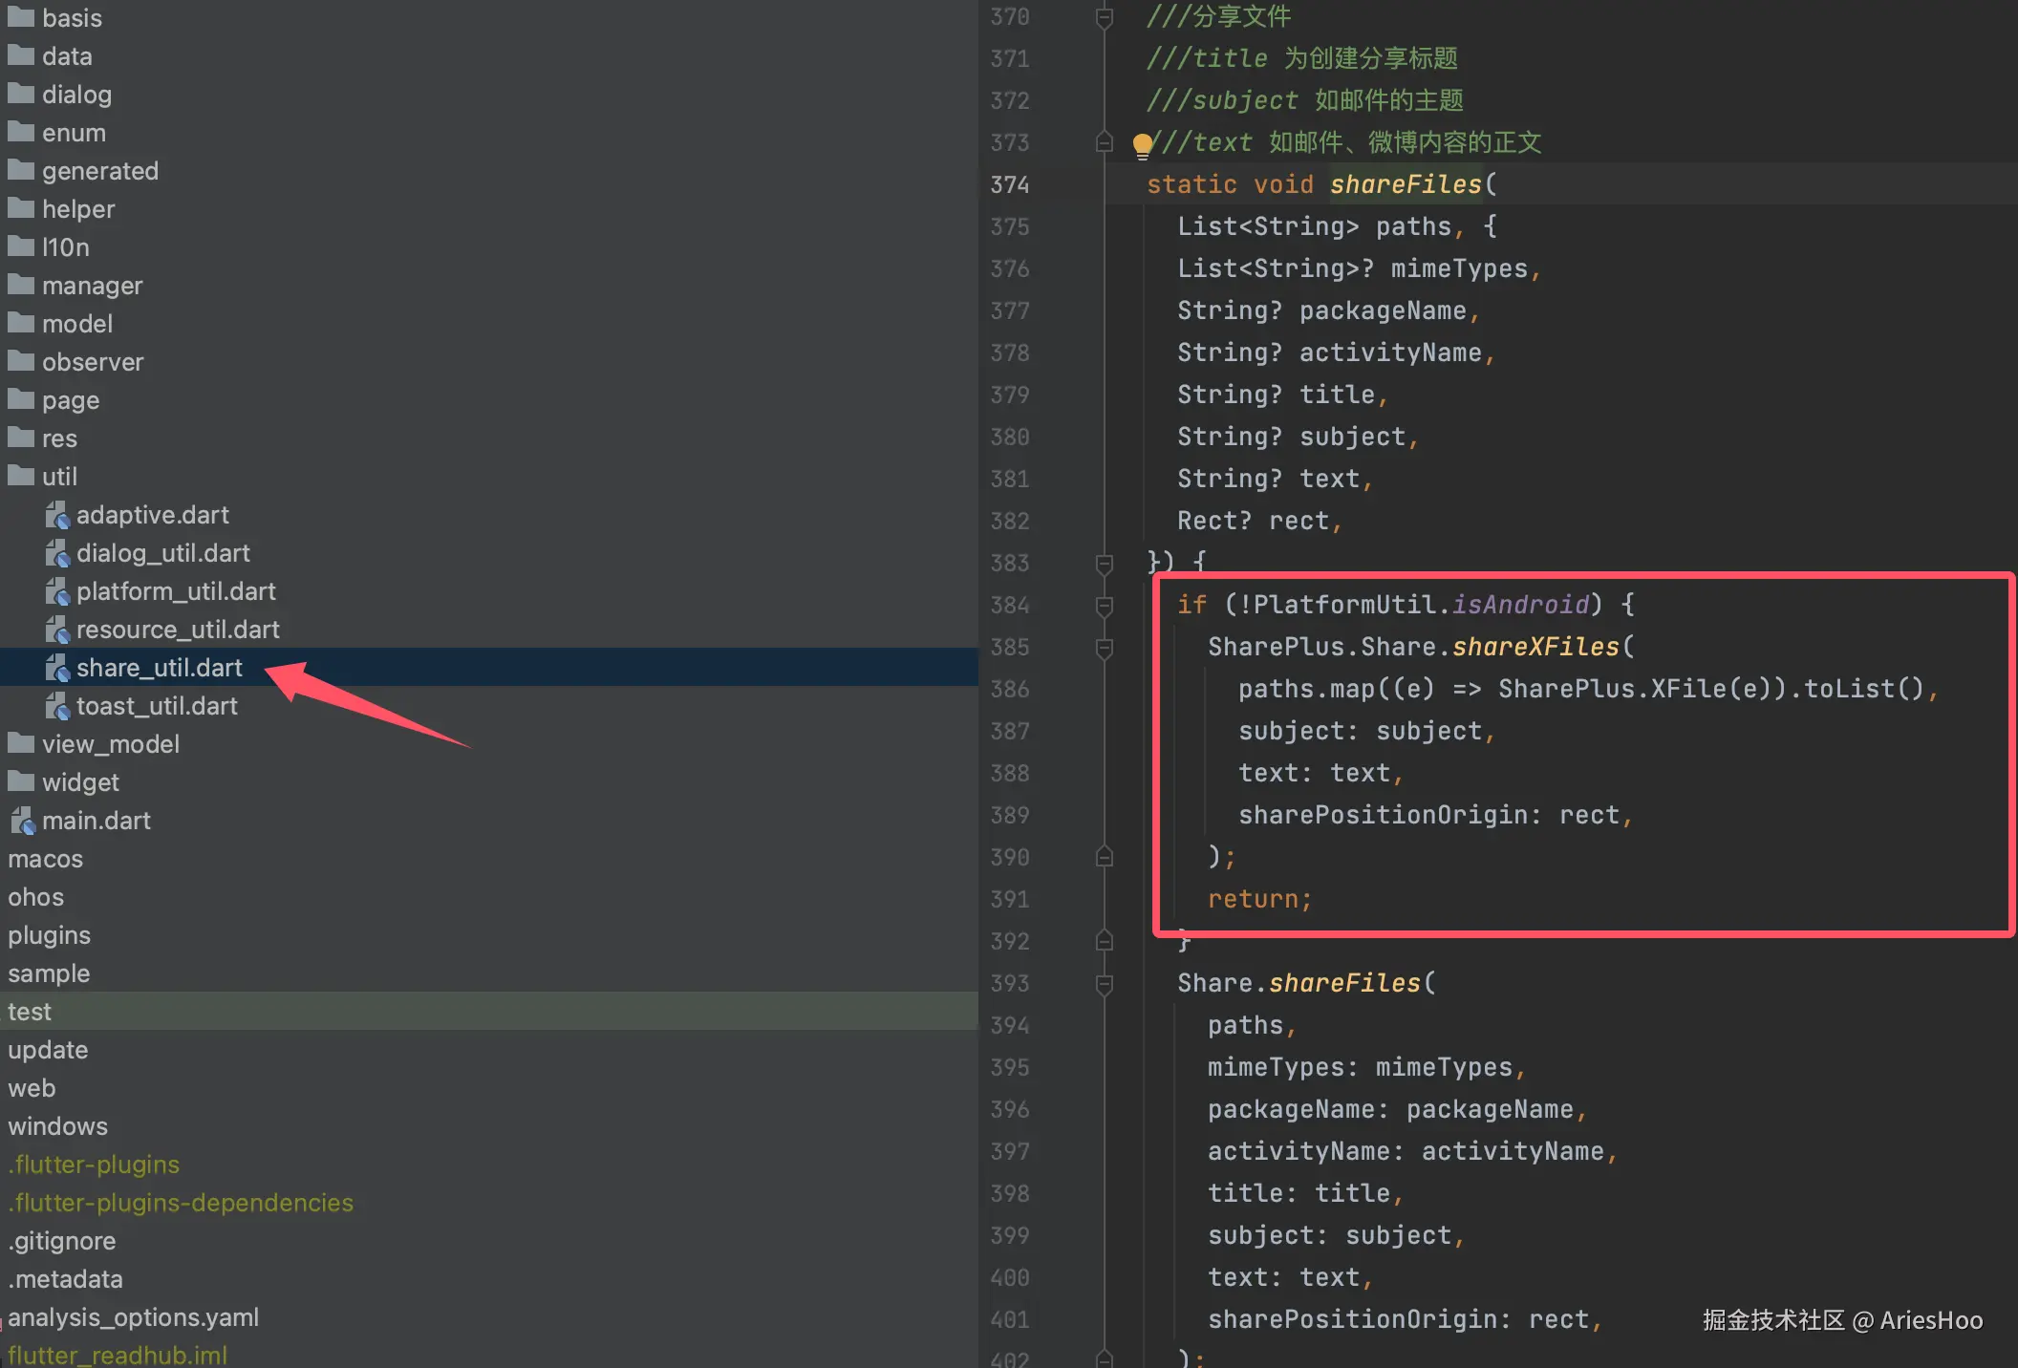Open the view_model folder
The height and width of the screenshot is (1368, 2018).
110,744
